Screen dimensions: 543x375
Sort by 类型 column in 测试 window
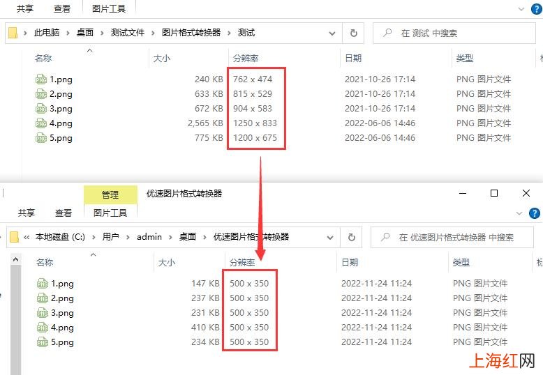464,58
